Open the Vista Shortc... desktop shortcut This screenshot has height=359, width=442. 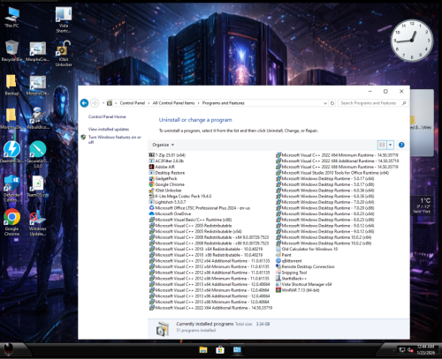click(64, 19)
